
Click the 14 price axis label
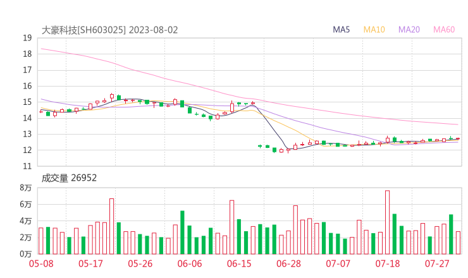click(27, 118)
